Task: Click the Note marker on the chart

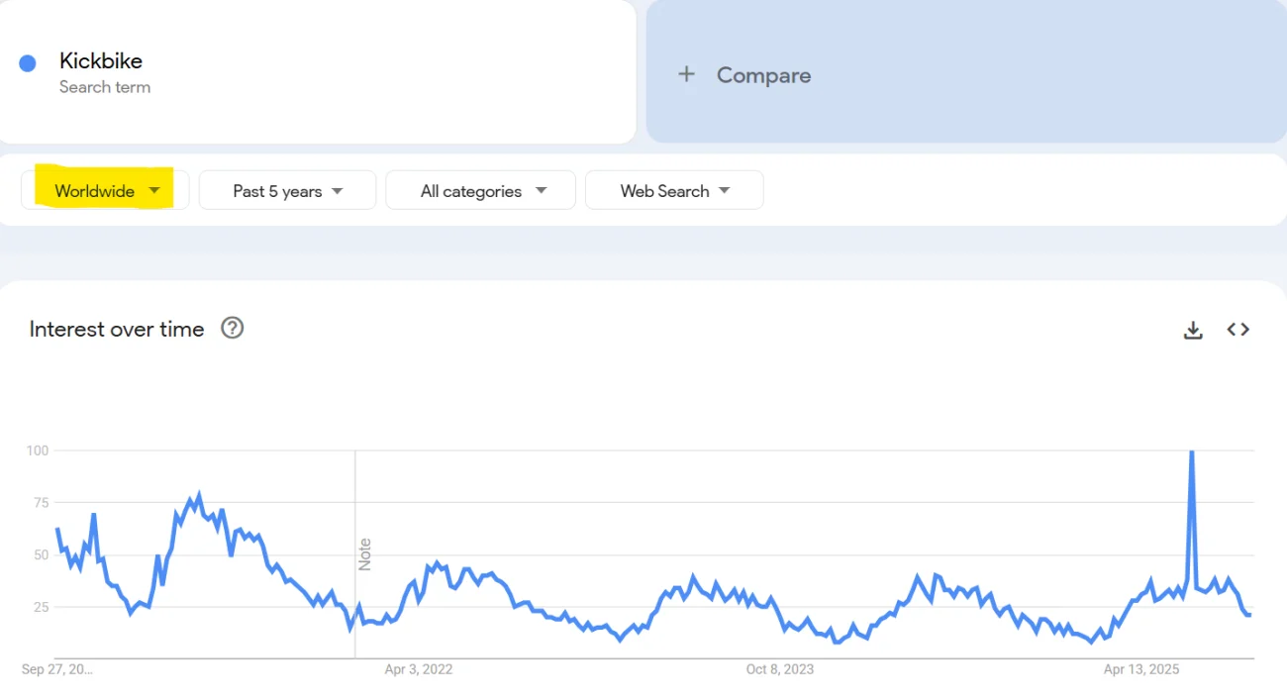Action: [x=364, y=553]
